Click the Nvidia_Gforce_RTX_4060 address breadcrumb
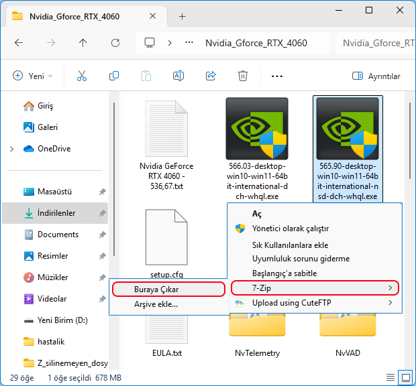416x386 pixels. coord(256,43)
